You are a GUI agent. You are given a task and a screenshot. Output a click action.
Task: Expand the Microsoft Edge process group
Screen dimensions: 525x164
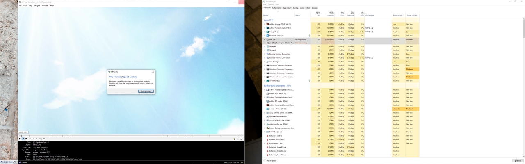coord(264,36)
